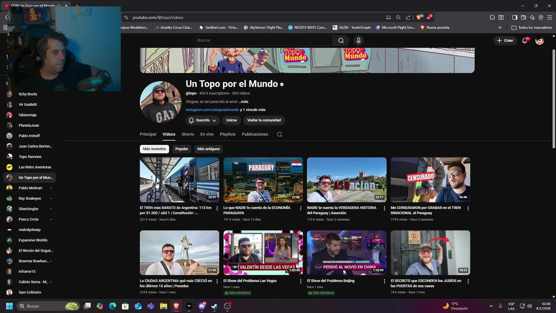Select the Más antiguos filter chip
Viewport: 556px width, 313px height.
[208, 149]
